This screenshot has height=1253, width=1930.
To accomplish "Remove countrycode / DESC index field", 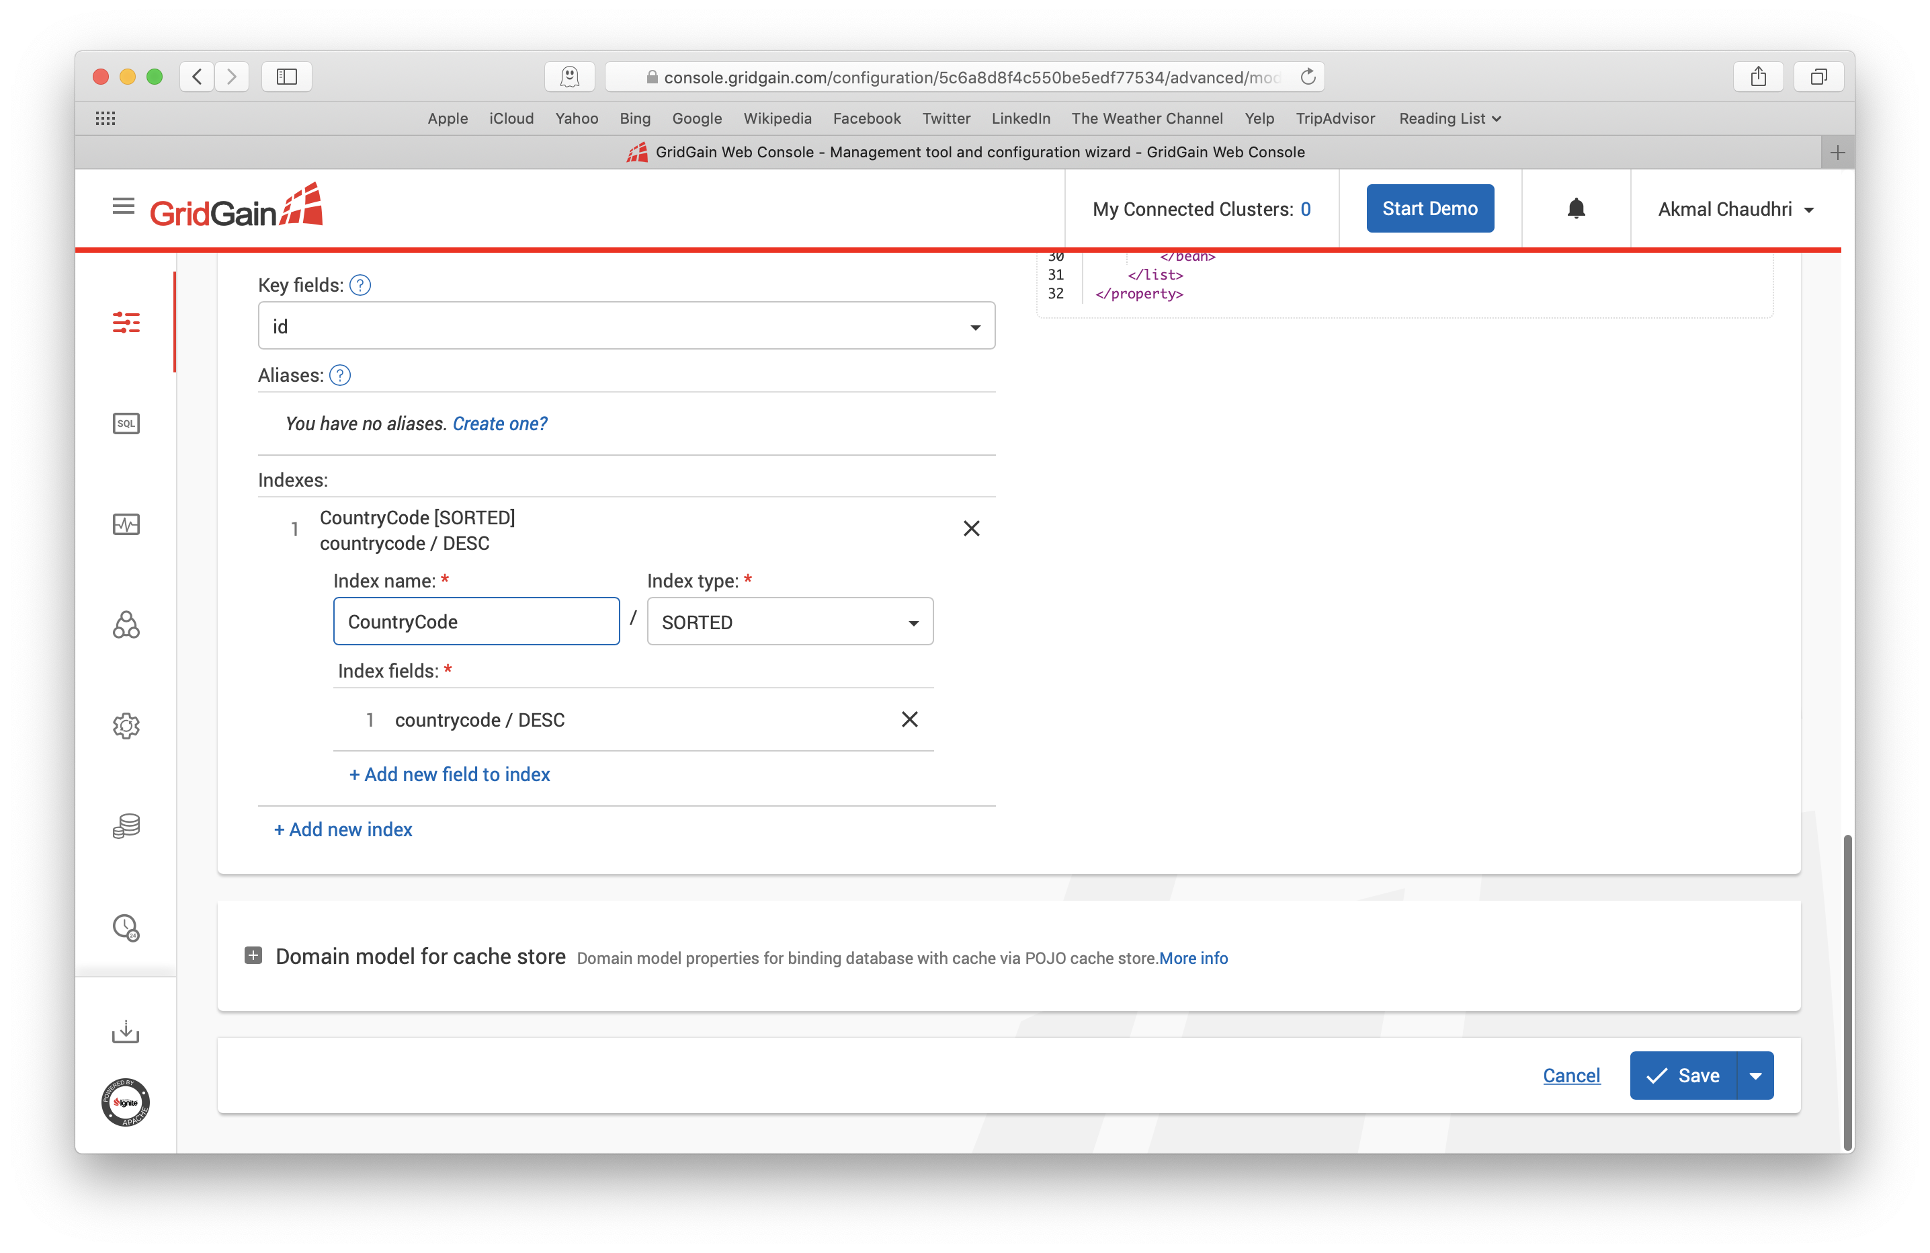I will (909, 719).
